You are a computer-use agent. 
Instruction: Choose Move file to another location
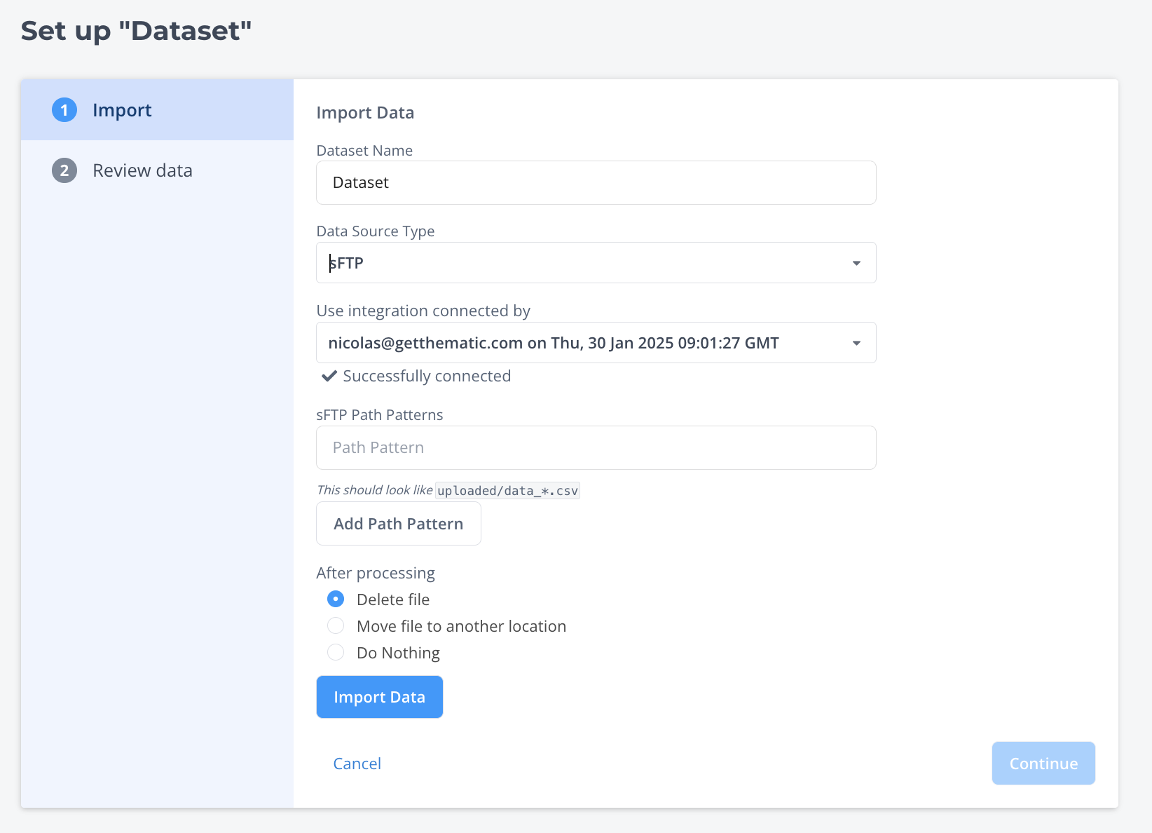(336, 625)
